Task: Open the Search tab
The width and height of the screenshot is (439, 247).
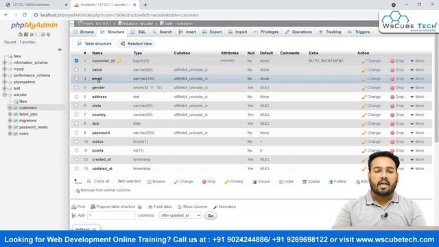Action: 163,32
